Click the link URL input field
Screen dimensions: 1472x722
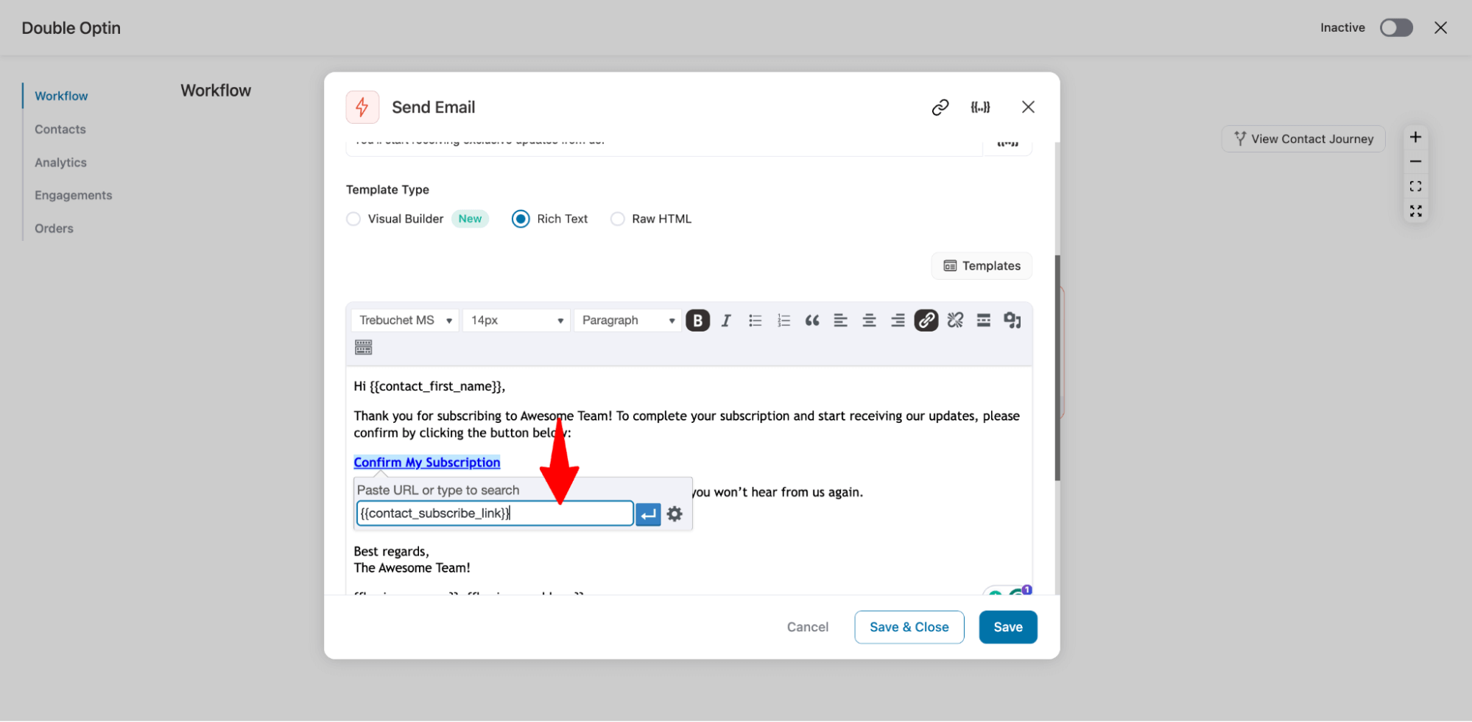pyautogui.click(x=495, y=514)
